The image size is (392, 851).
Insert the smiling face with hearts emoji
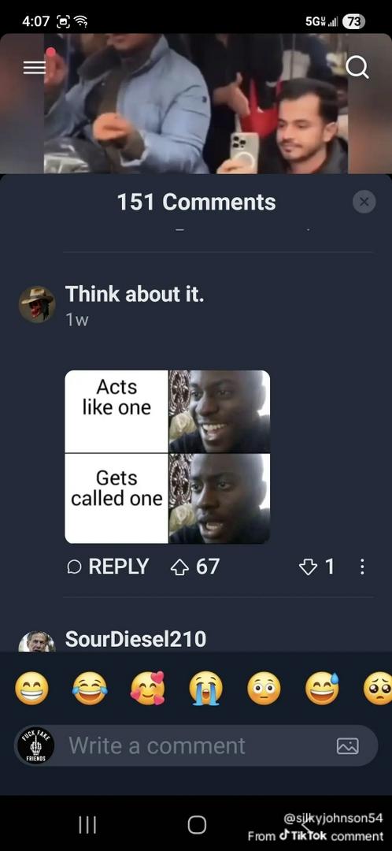point(147,688)
